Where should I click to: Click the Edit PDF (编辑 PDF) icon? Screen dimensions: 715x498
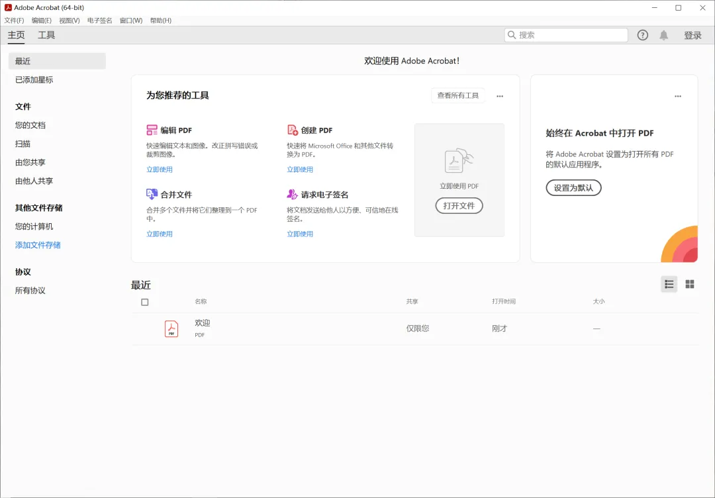pyautogui.click(x=152, y=130)
